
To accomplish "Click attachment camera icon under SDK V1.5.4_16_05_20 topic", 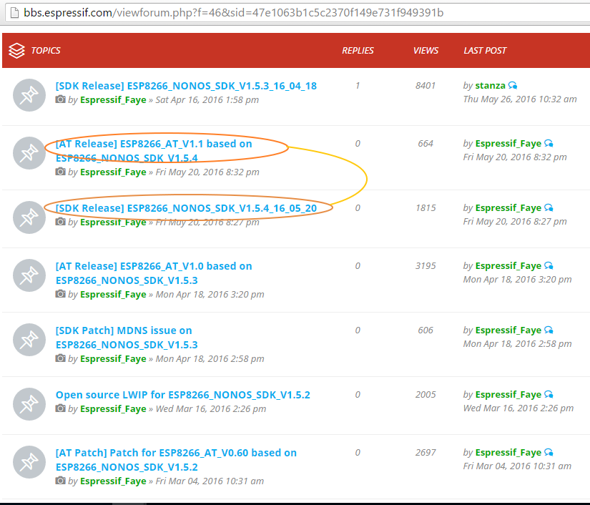I will [x=60, y=222].
